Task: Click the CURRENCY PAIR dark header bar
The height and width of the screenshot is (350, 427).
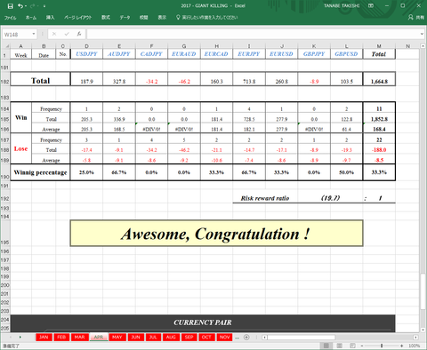Action: tap(203, 322)
